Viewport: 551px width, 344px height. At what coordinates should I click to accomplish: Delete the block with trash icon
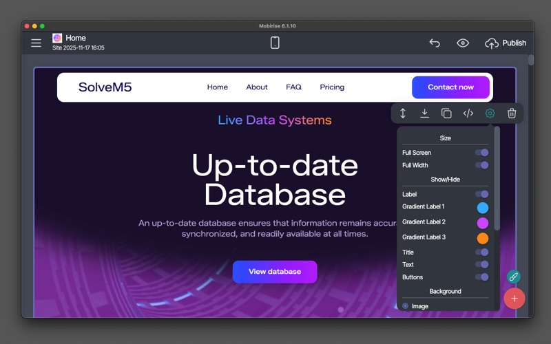(512, 114)
